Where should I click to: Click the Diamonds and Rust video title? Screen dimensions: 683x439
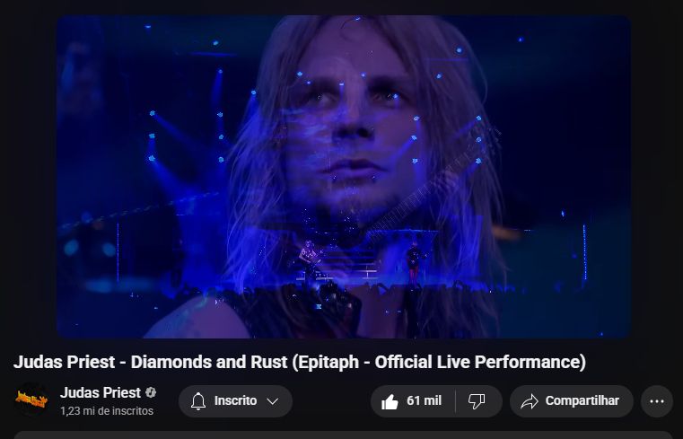click(300, 362)
